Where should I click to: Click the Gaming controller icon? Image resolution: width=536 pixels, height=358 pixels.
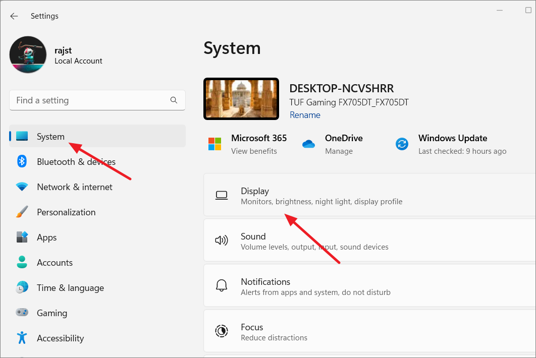tap(22, 312)
